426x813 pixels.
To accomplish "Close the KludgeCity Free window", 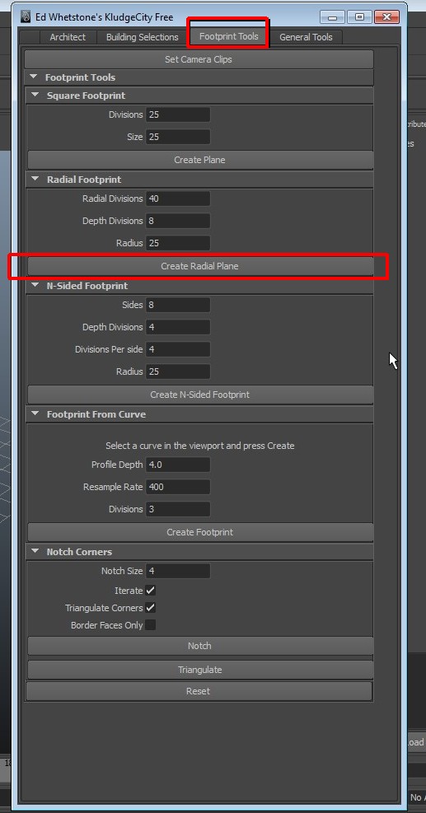I will click(x=386, y=17).
